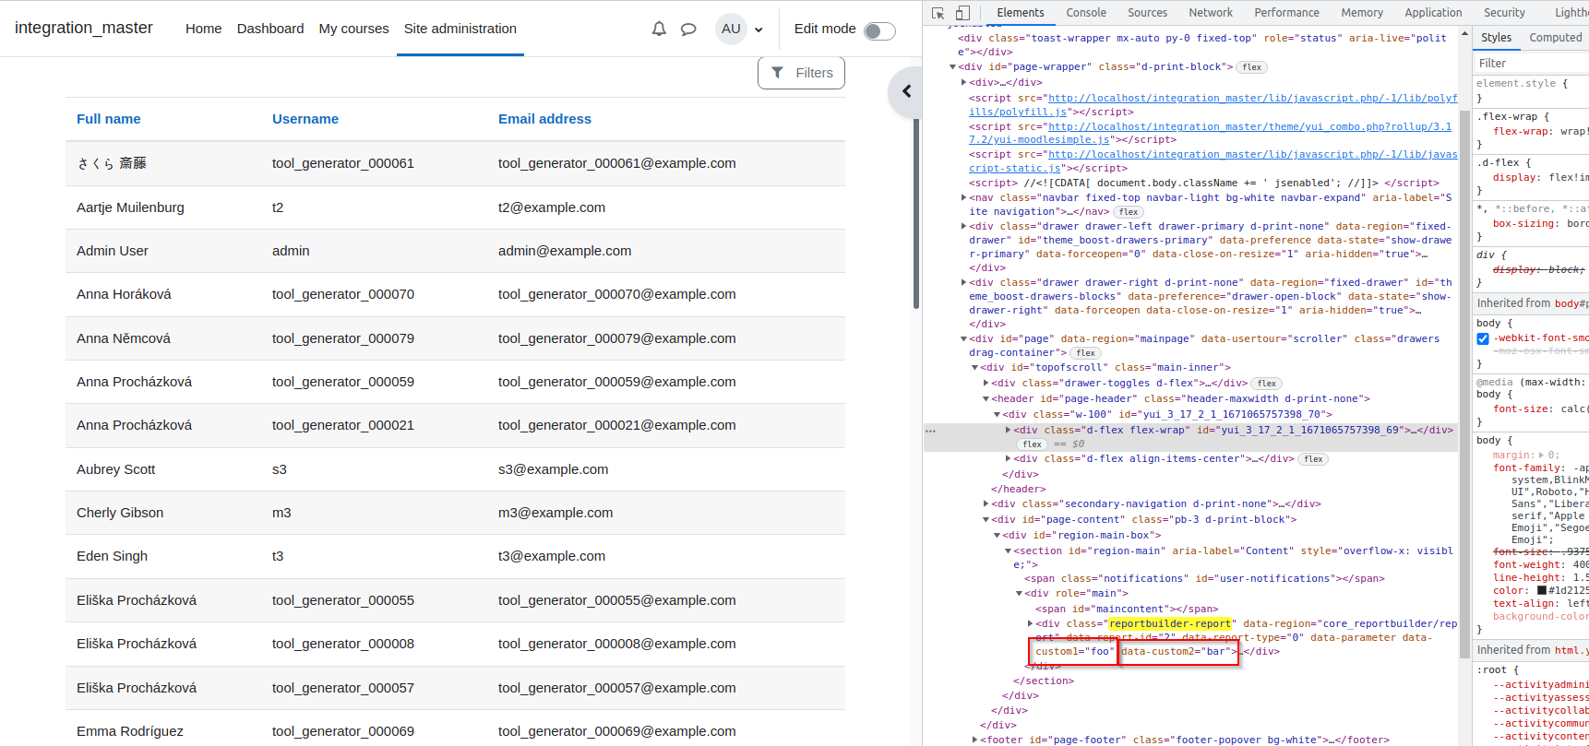Viewport: 1589px width, 746px height.
Task: Uncheck the -webkit-font-smoothing property checkbox
Action: point(1483,338)
